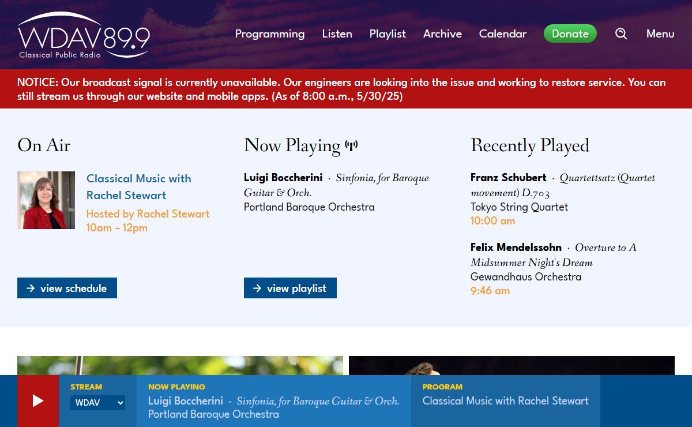Image resolution: width=692 pixels, height=427 pixels.
Task: Go to the Listen page
Action: click(x=337, y=34)
